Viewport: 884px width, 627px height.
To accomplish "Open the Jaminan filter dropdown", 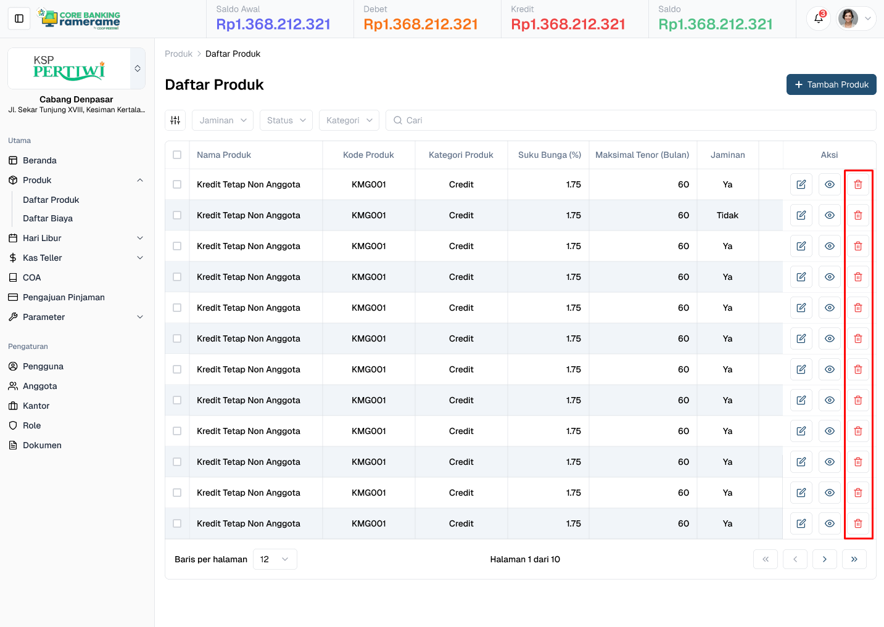I will tap(223, 120).
